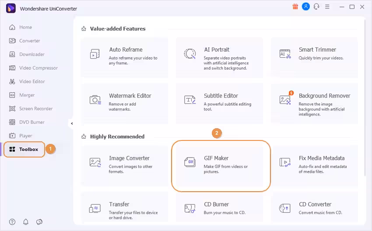372x231 pixels.
Task: Open the gift box promotions icon
Action: point(295,7)
